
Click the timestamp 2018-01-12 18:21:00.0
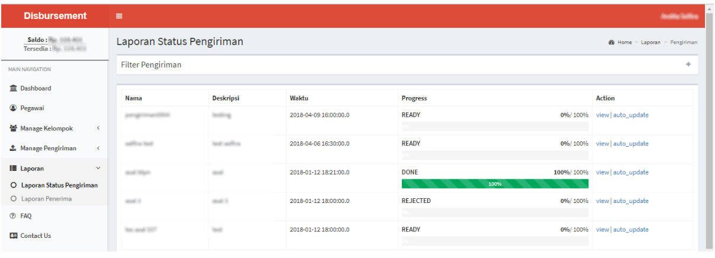coord(320,172)
